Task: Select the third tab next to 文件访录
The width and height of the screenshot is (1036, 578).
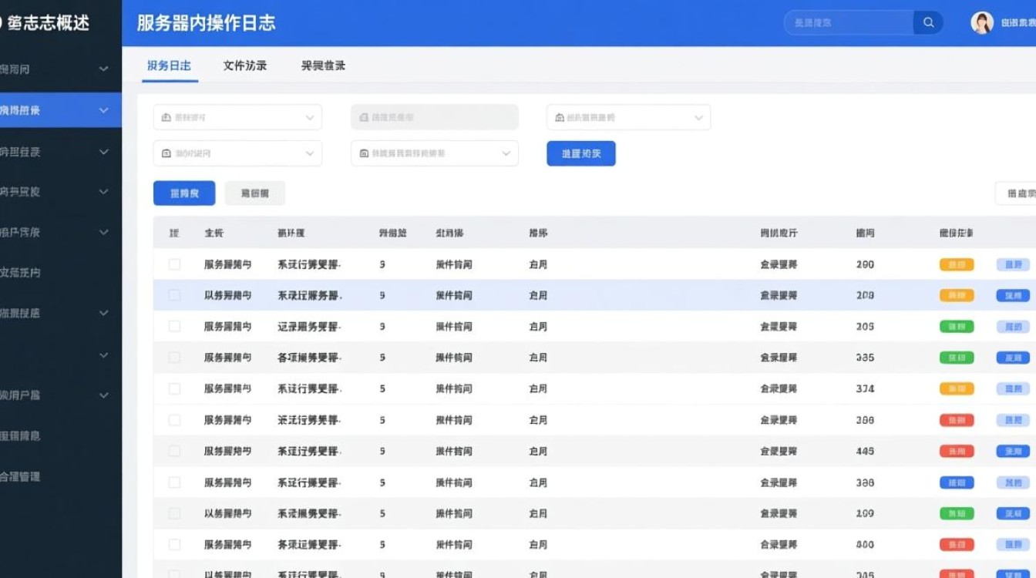Action: tap(323, 66)
